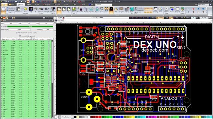Adjust the Zoom slider
213x119 pixels.
(x=28, y=18)
